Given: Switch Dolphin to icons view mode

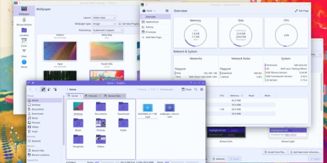Looking at the screenshot, I should [43, 89].
